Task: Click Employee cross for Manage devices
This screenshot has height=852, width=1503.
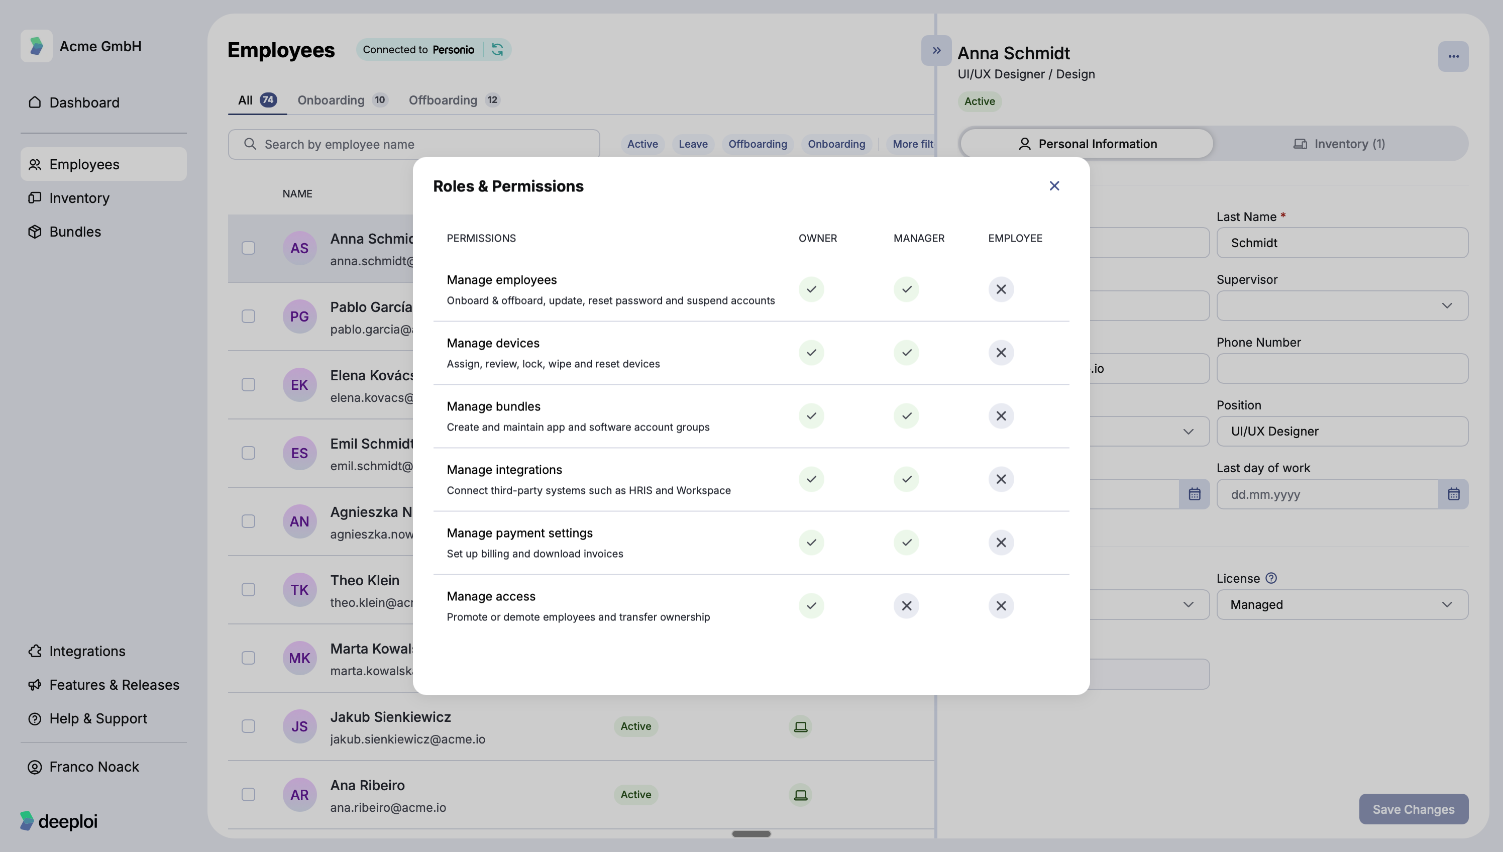Action: click(1001, 352)
